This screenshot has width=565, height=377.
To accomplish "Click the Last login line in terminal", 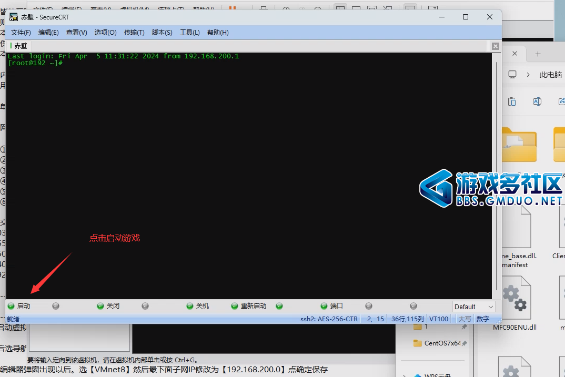I will 123,56.
